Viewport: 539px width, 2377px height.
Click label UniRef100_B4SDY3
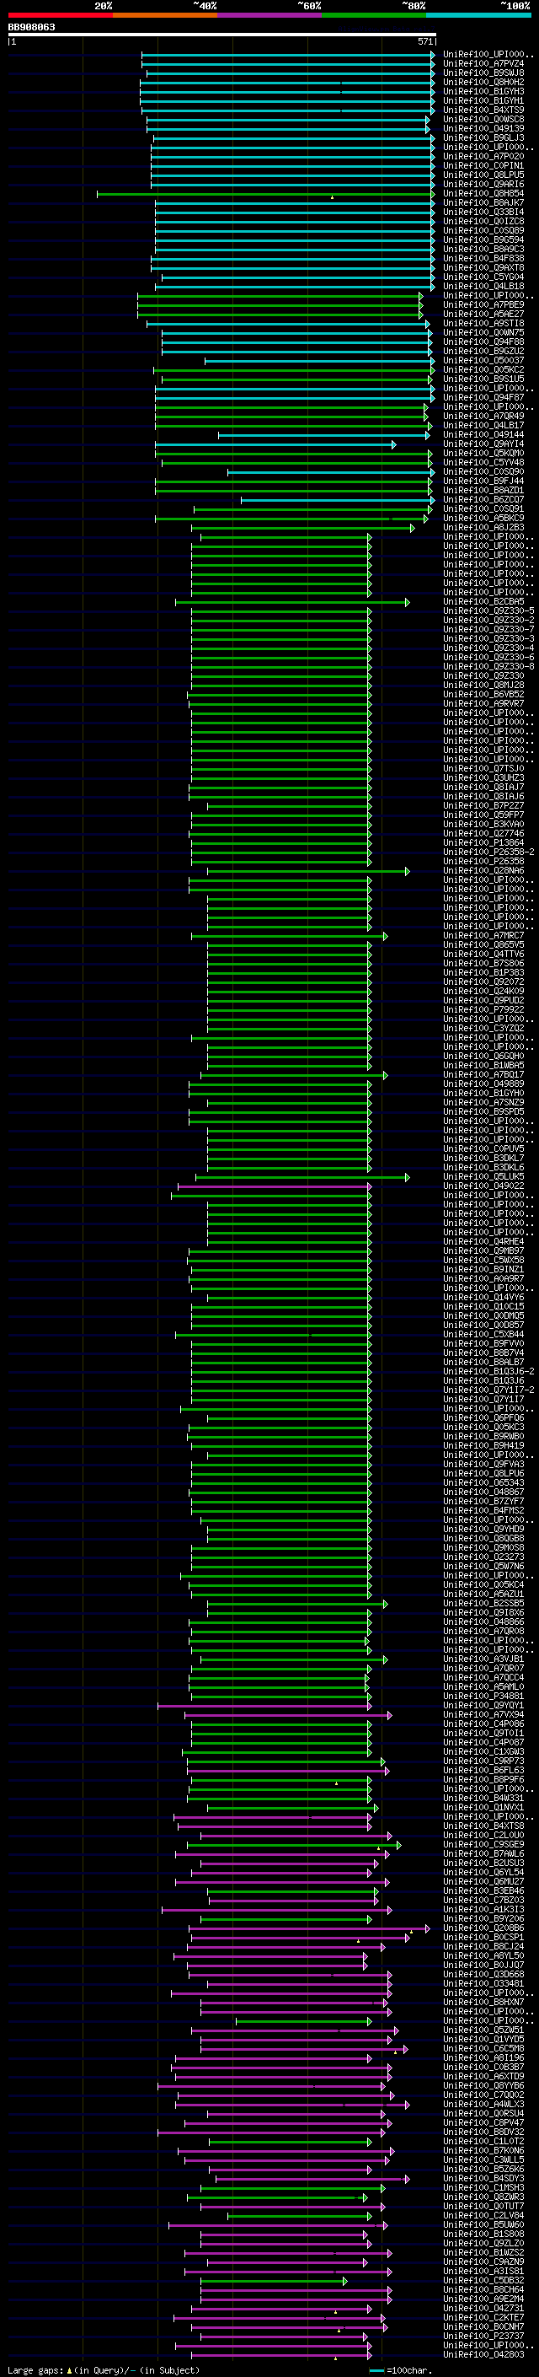click(x=483, y=2179)
